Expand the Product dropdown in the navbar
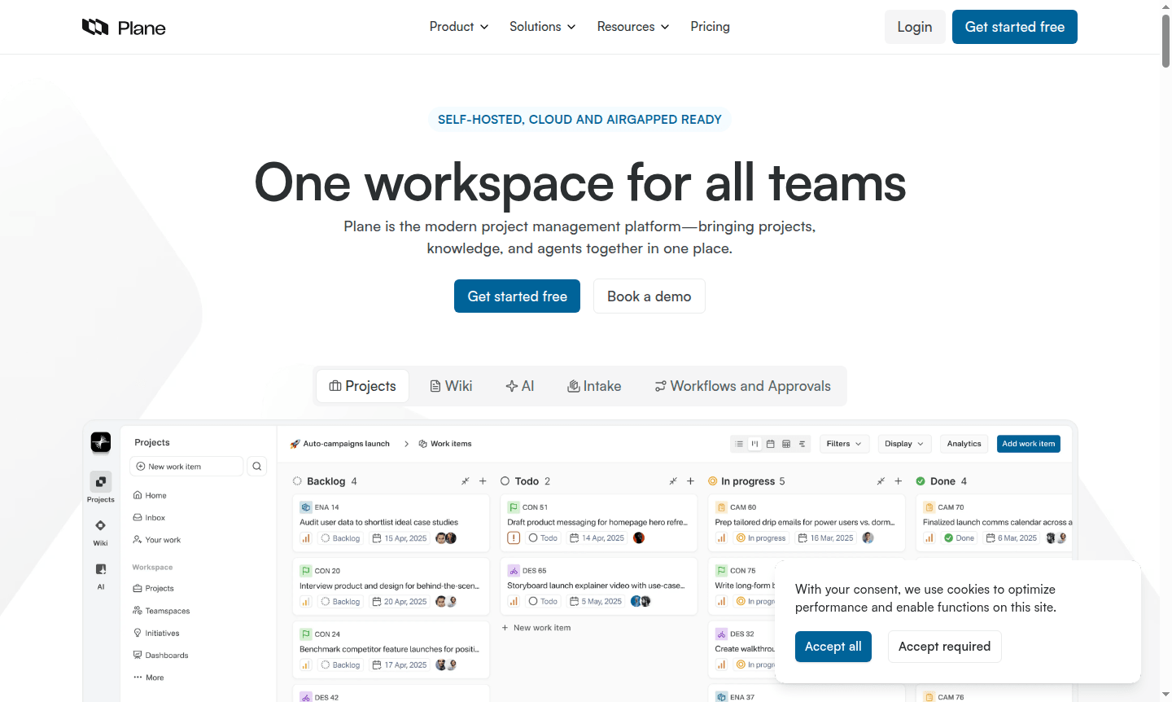 pos(459,27)
